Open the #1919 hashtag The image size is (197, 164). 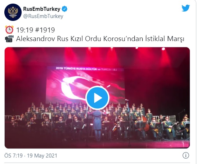pos(45,30)
